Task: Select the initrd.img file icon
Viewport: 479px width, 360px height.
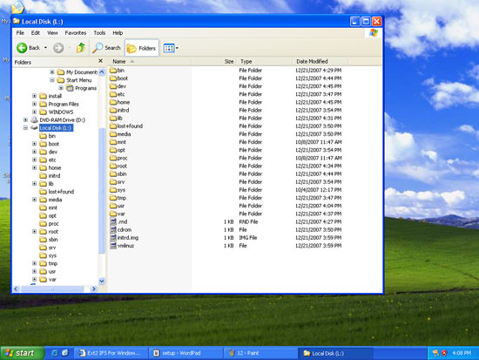Action: tap(113, 237)
